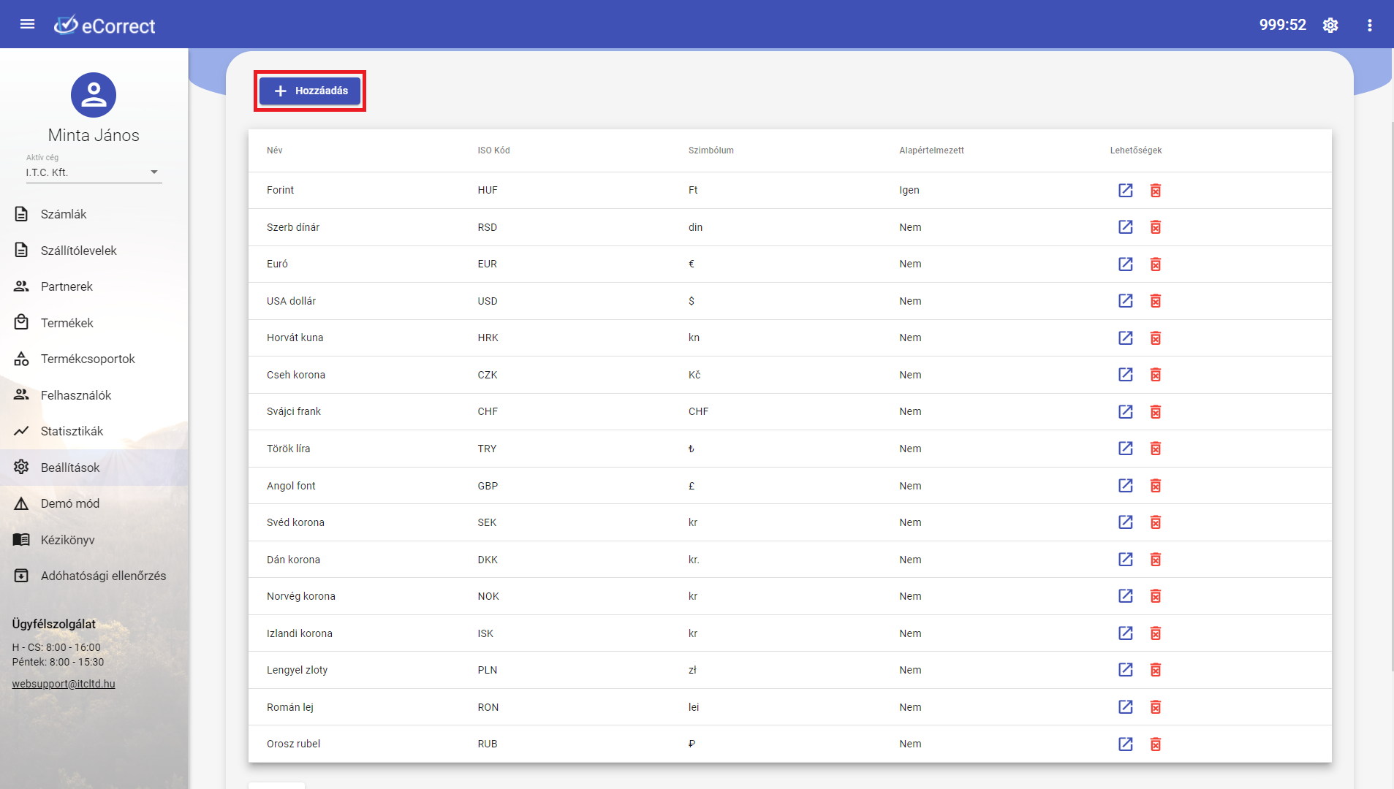Open Adóhatósági ellenőrzés section
1394x789 pixels.
[x=103, y=576]
